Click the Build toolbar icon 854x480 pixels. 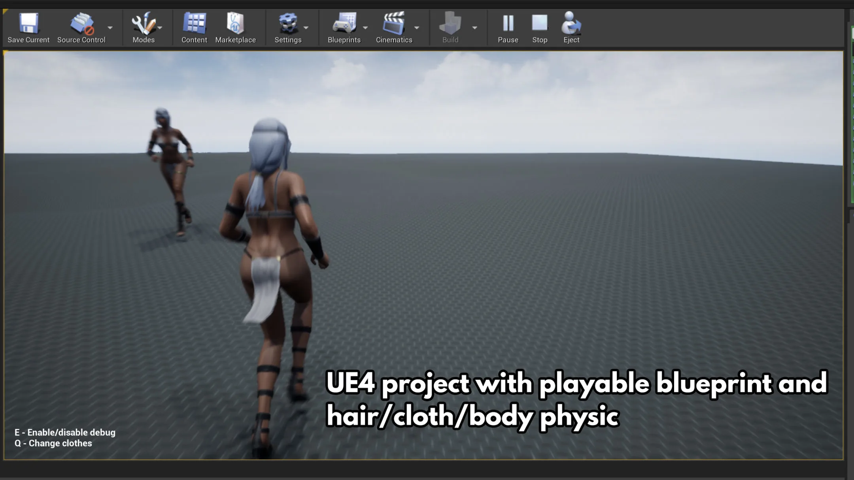(450, 24)
